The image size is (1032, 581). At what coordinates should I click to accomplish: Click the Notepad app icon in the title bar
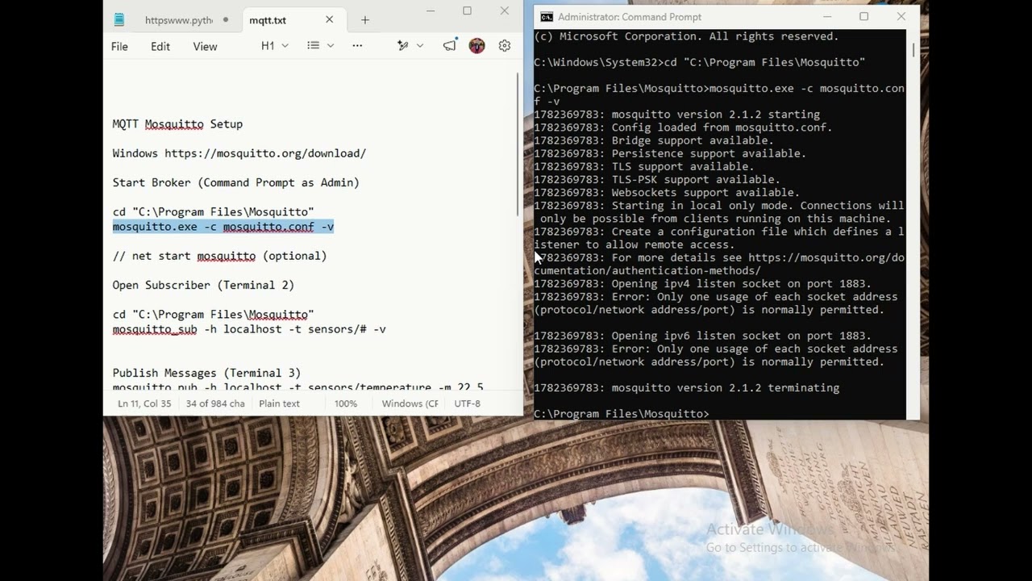[x=119, y=20]
